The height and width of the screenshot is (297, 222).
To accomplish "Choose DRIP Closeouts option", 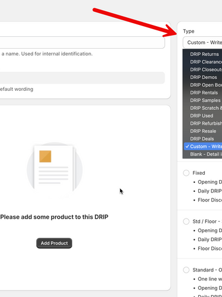I will click(x=202, y=69).
